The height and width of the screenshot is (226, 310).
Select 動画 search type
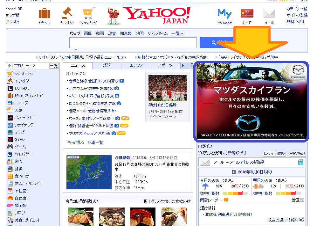tap(100, 33)
